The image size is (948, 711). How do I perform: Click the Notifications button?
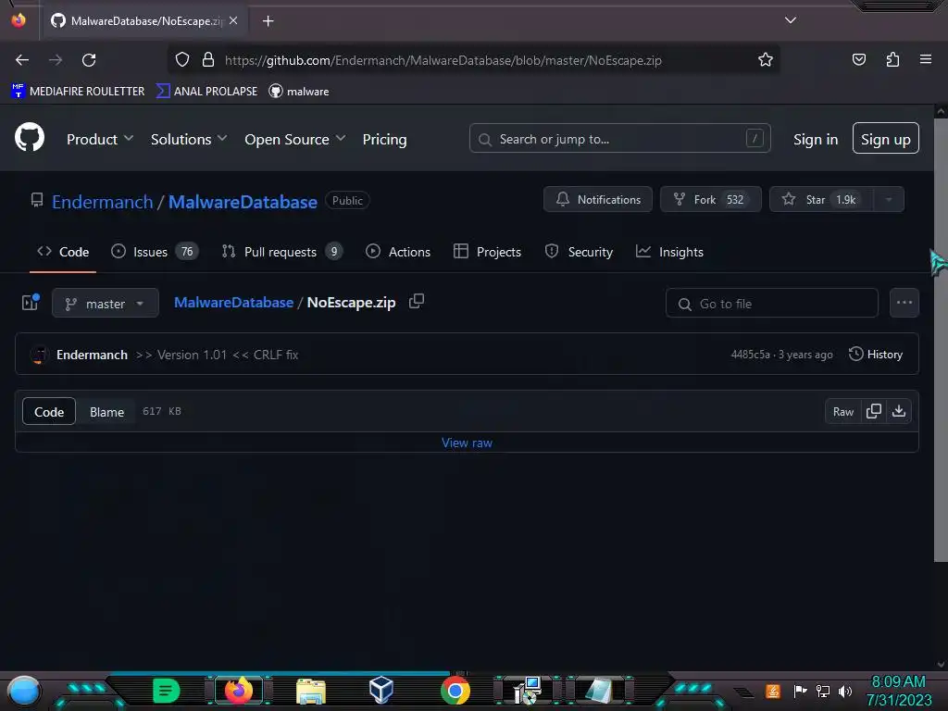click(598, 200)
